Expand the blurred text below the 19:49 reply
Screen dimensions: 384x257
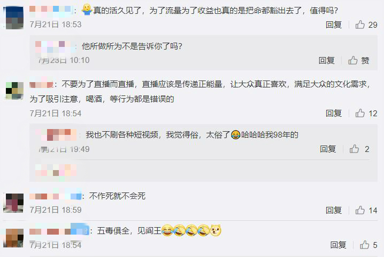pos(56,170)
